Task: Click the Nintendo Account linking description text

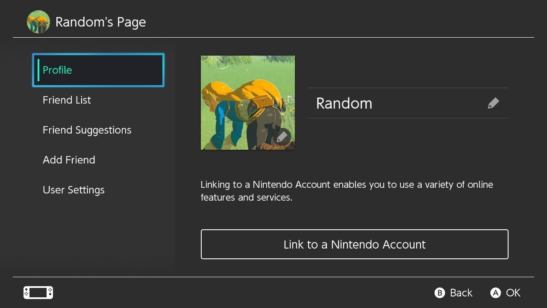Action: point(347,191)
